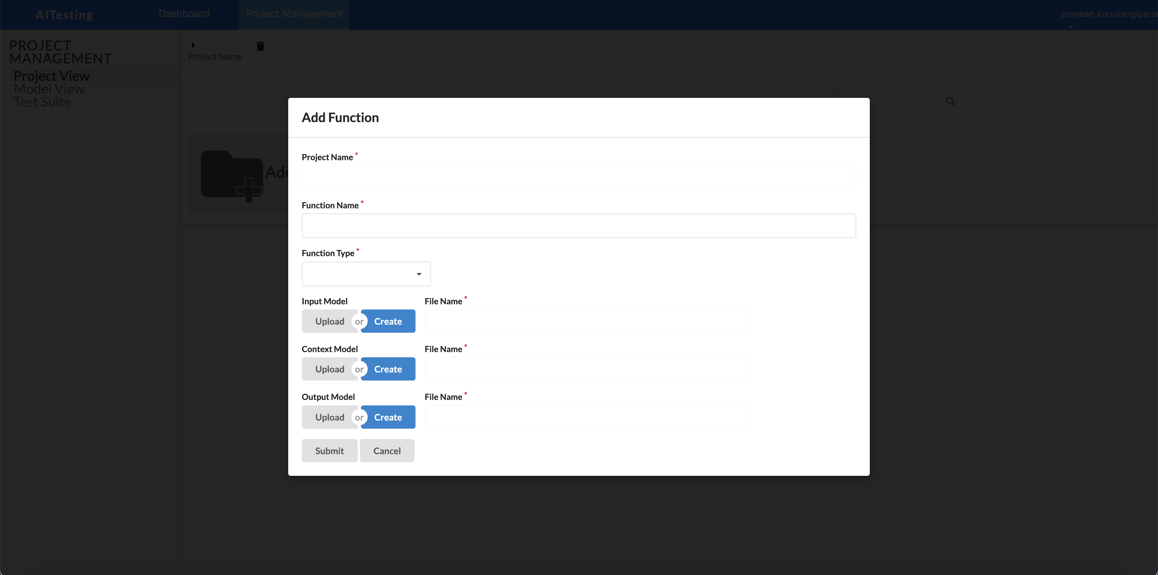Screen dimensions: 1158x575
Task: Select Upload for Input Model
Action: pyautogui.click(x=329, y=321)
